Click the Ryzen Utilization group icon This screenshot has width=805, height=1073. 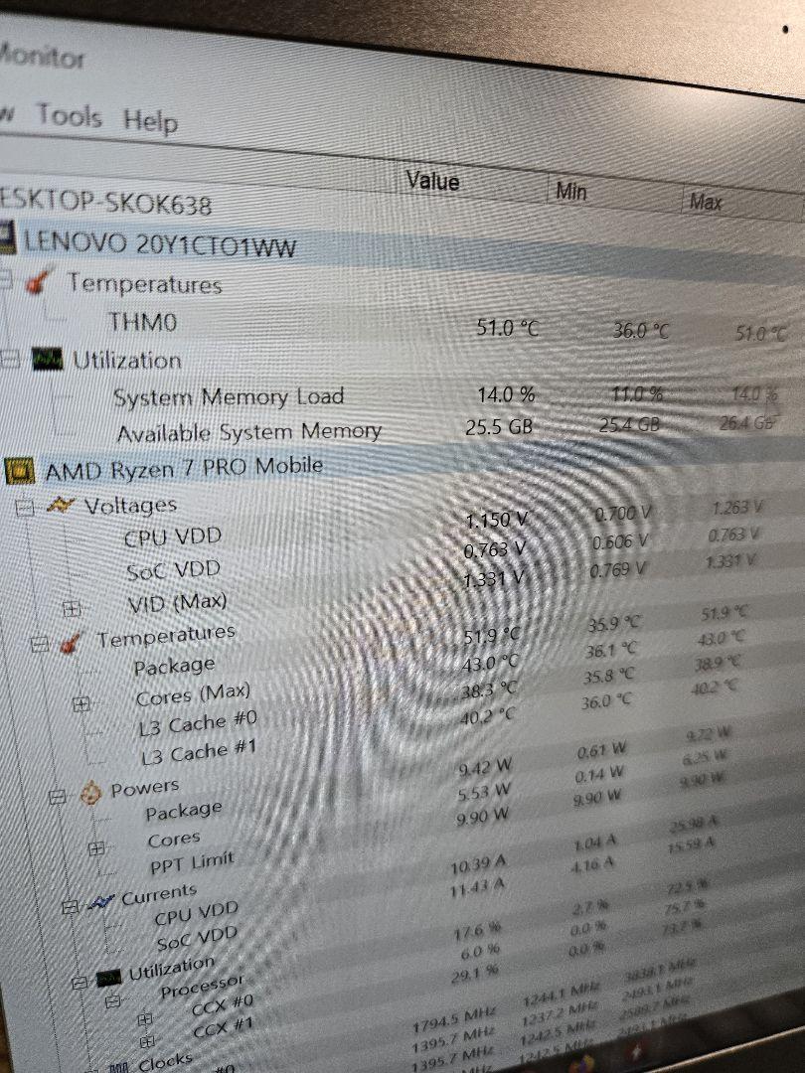109,978
